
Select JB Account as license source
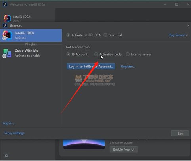[77, 54]
